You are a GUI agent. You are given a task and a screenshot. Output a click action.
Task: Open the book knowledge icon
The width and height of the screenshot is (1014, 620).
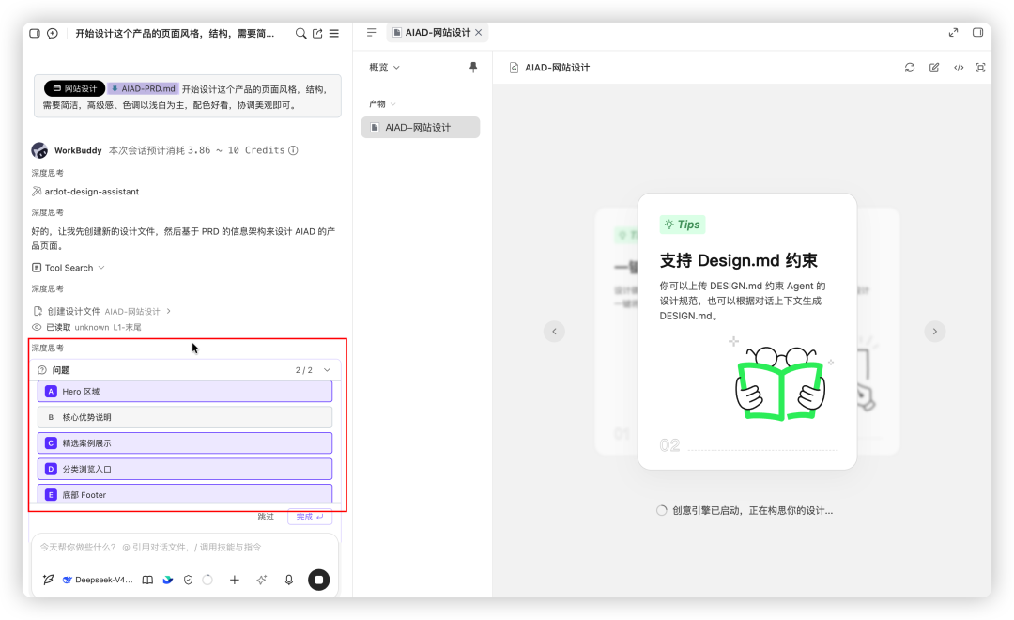147,580
